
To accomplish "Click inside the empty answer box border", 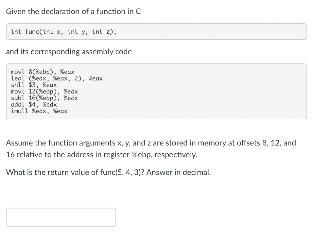I will (61, 217).
